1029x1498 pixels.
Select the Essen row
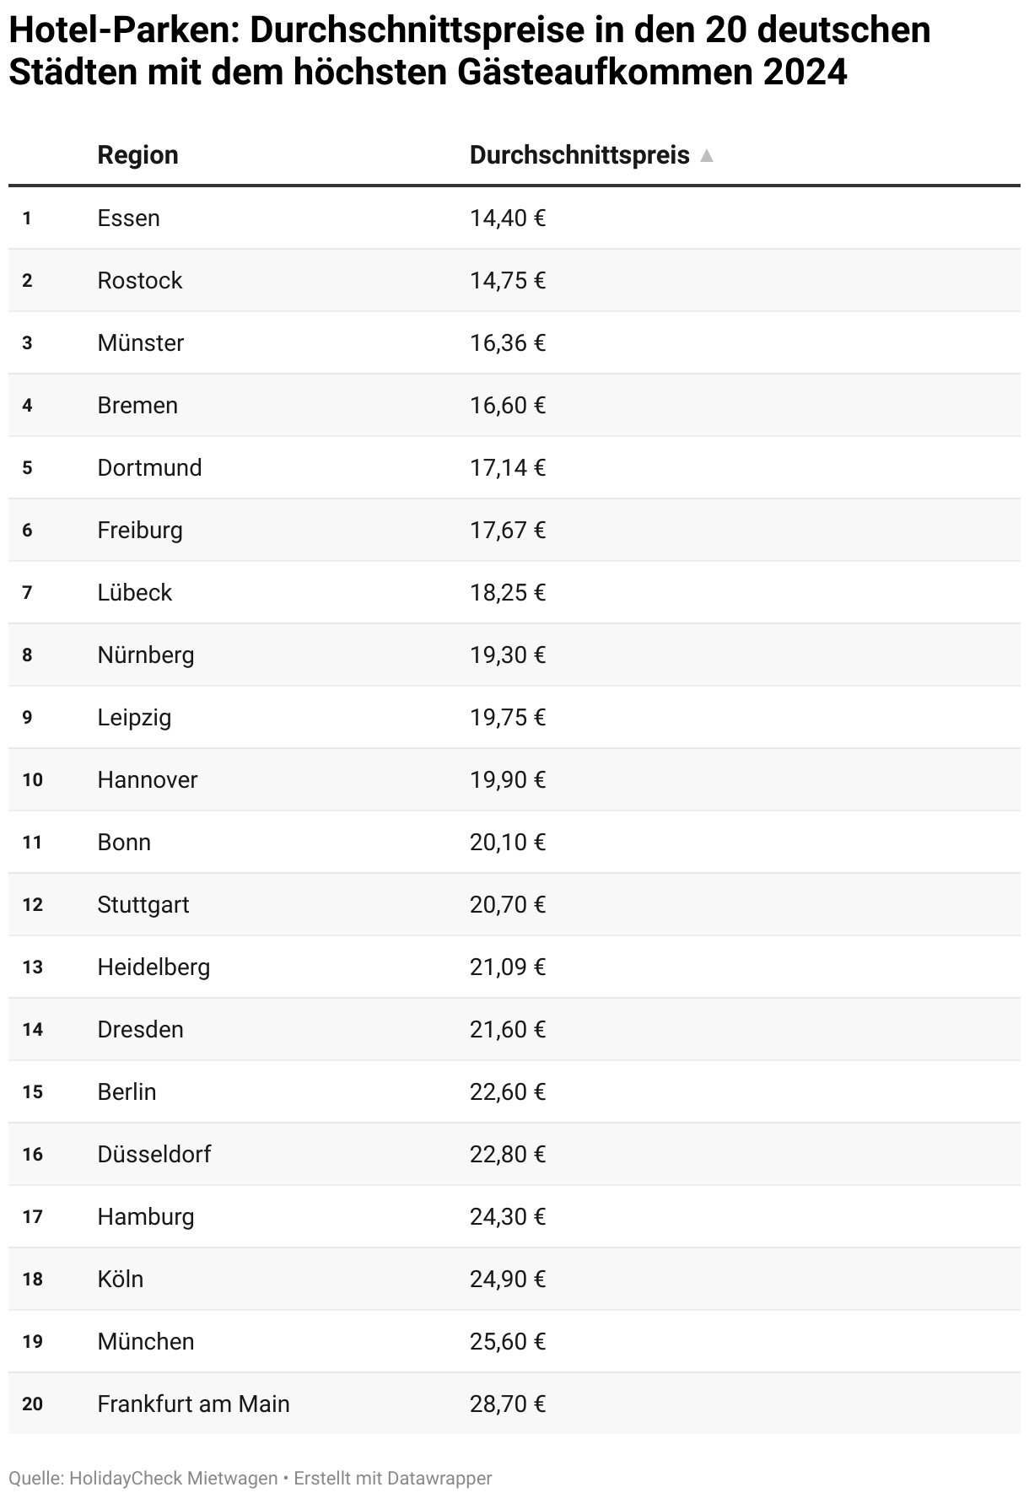tap(128, 218)
